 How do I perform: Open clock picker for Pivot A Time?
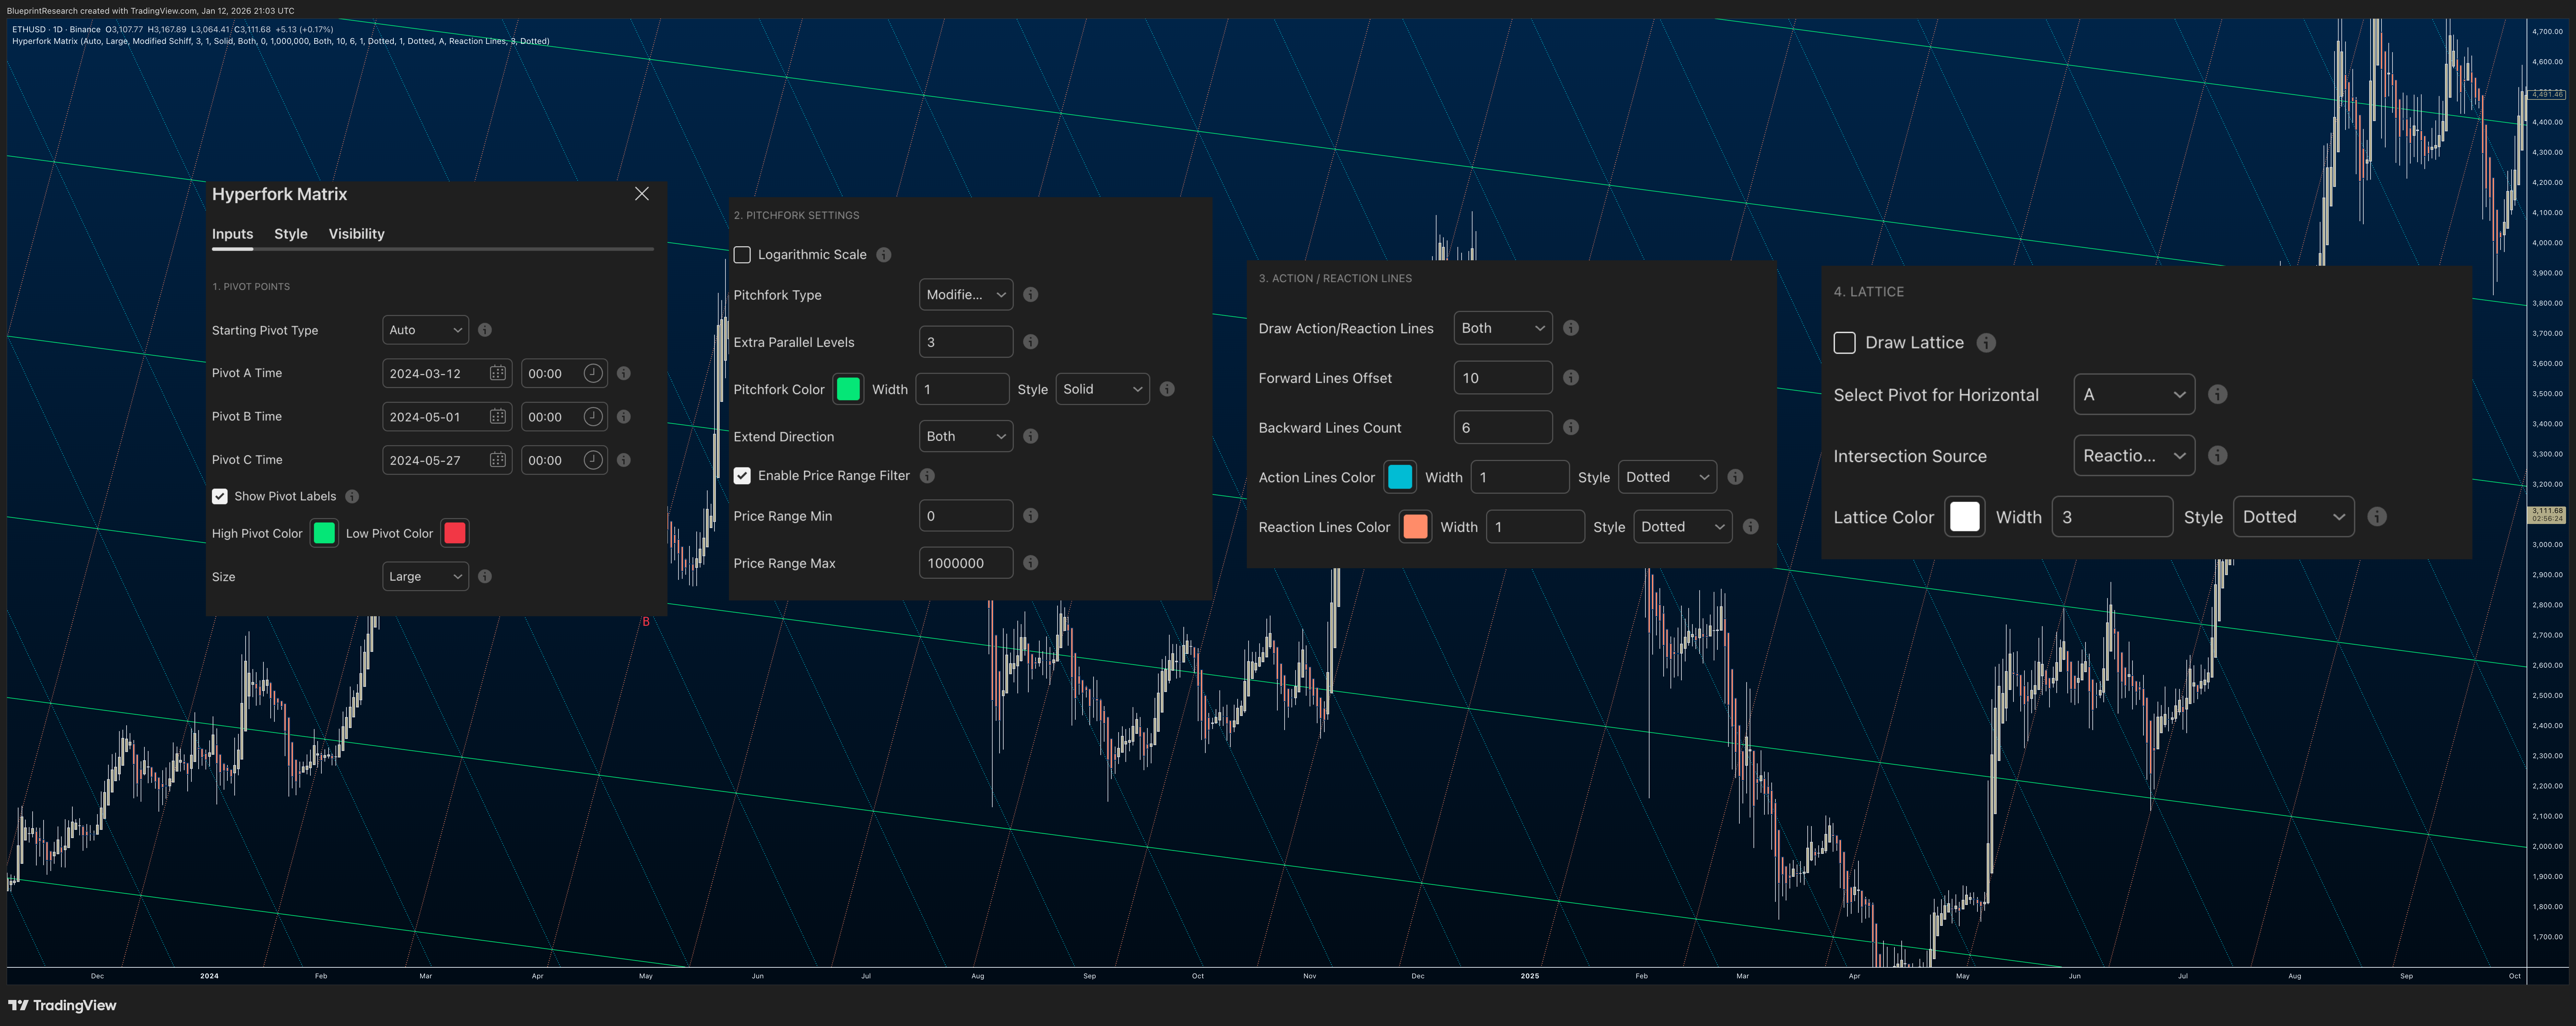[593, 373]
